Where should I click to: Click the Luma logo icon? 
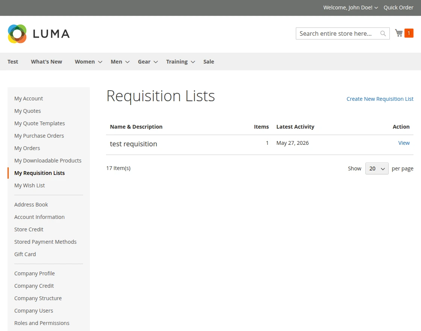(x=17, y=34)
